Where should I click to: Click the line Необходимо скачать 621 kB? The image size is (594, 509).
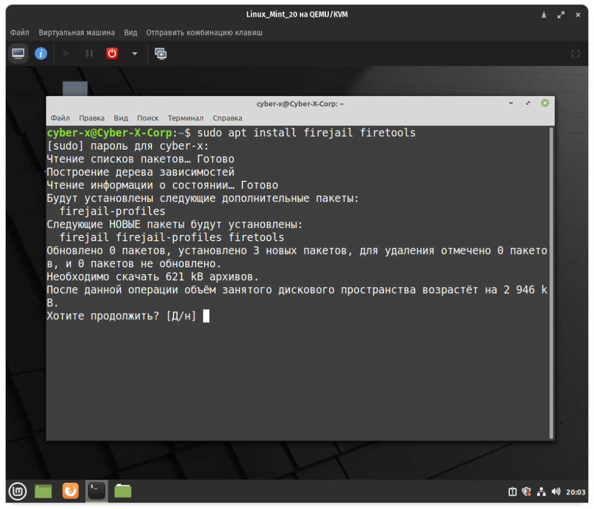153,277
